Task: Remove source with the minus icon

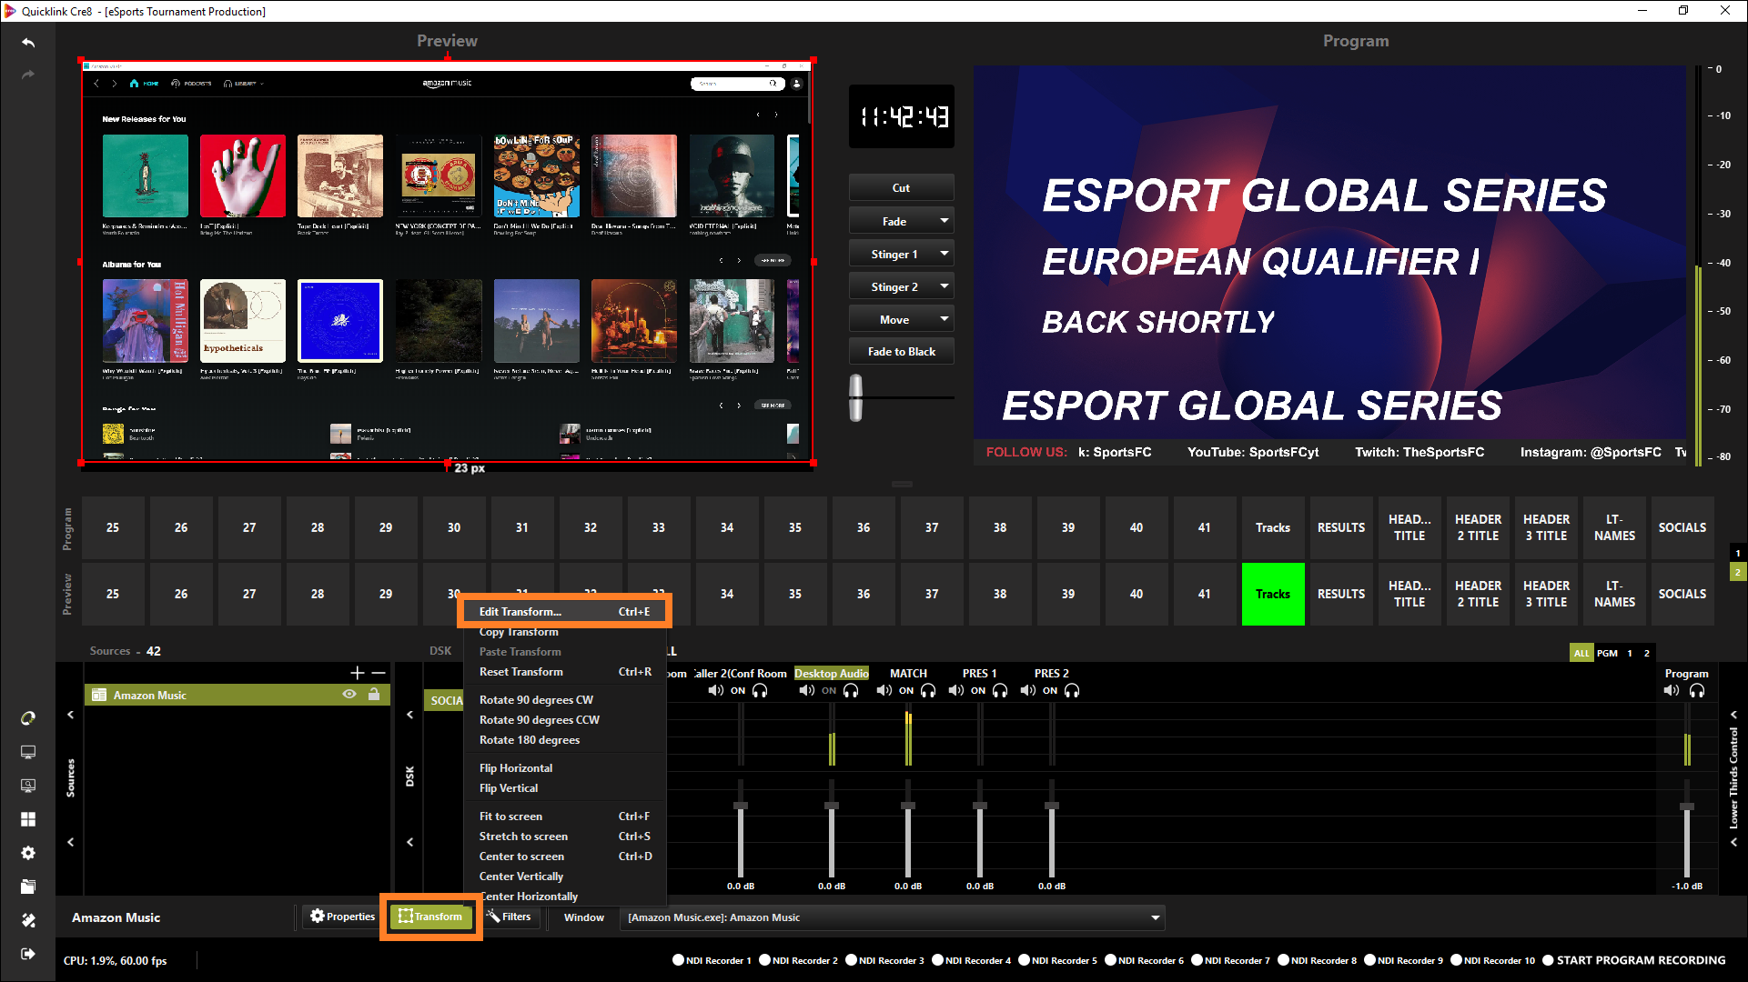Action: pyautogui.click(x=379, y=673)
